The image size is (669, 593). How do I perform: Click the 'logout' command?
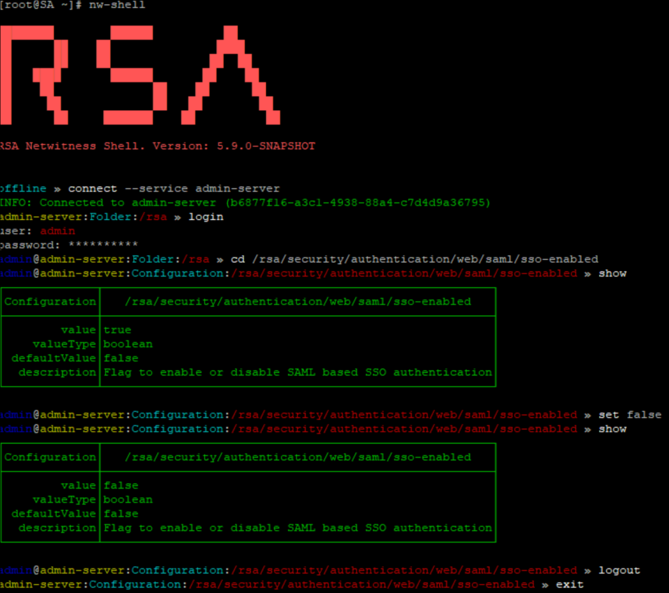pos(619,571)
